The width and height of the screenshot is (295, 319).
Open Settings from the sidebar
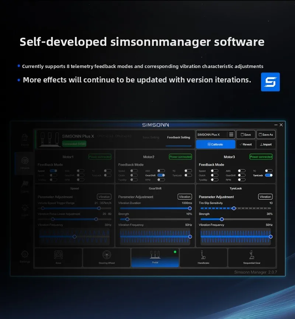(25, 256)
